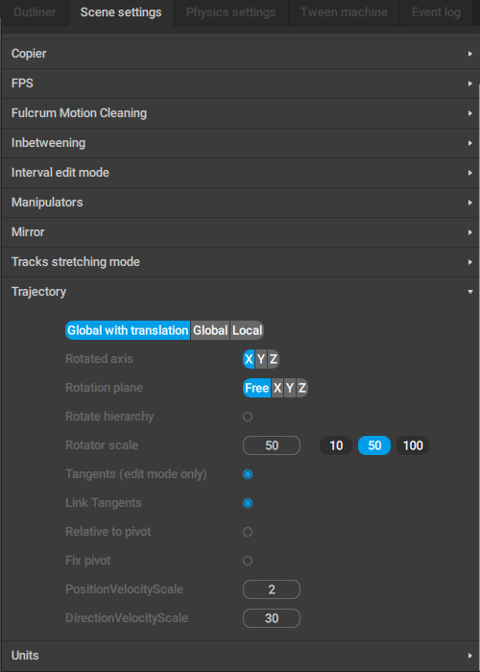480x672 pixels.
Task: Open the Tween machine tab
Action: tap(344, 12)
